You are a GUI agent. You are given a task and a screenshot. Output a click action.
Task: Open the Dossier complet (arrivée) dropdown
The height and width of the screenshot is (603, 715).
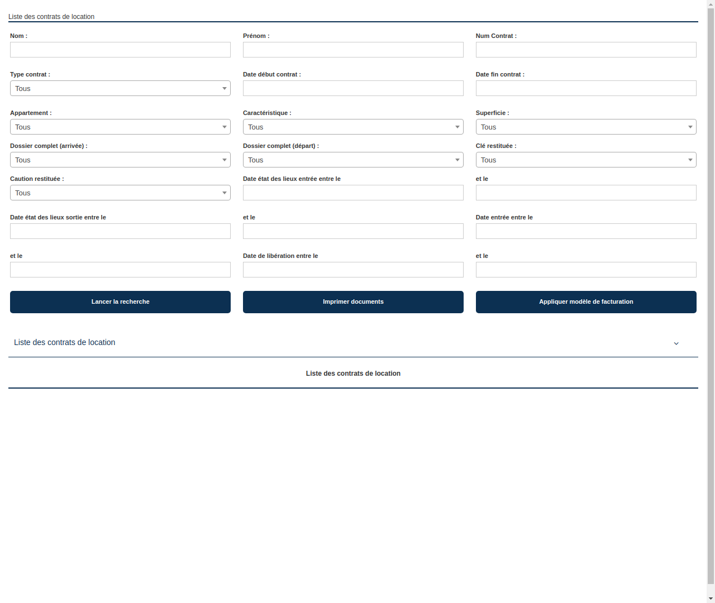click(x=120, y=160)
